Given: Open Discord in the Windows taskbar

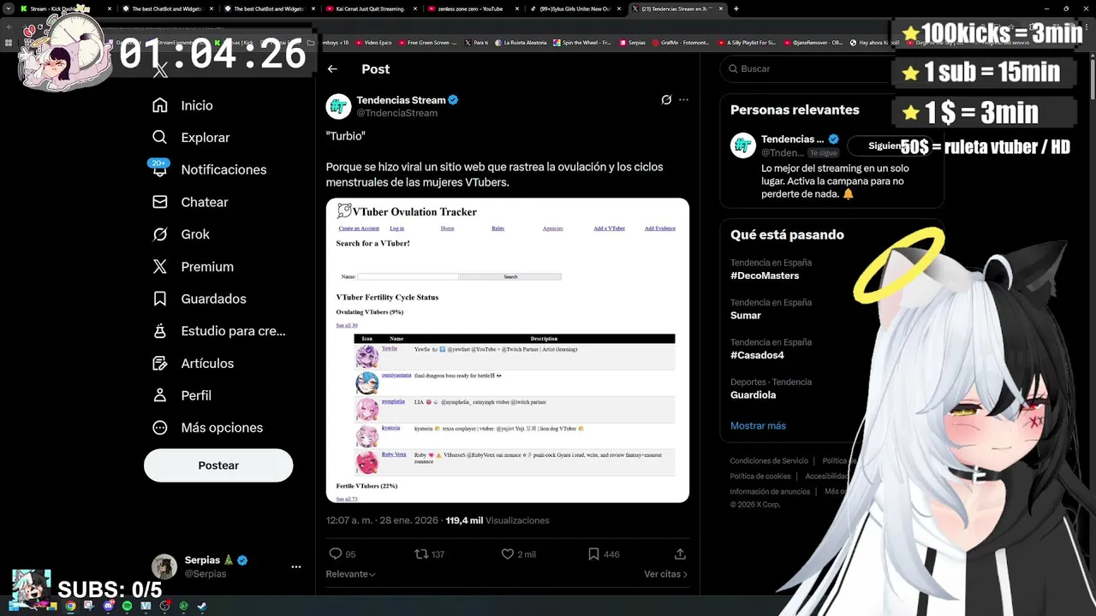Looking at the screenshot, I should [108, 606].
